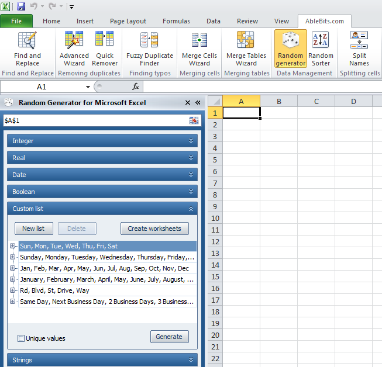Launch Merge Cells Wizard

[199, 49]
